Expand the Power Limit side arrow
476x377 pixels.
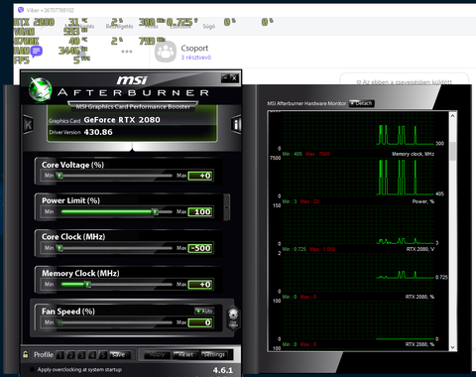tap(227, 207)
